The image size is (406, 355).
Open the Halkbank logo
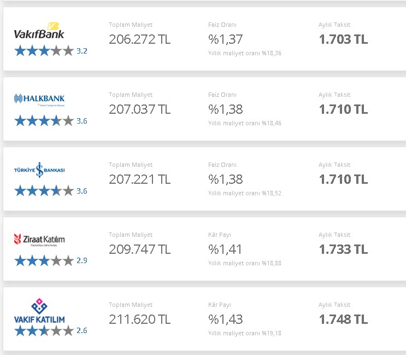pos(39,100)
